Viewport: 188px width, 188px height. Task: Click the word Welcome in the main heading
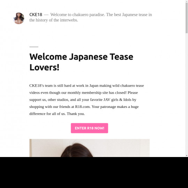[48, 57]
